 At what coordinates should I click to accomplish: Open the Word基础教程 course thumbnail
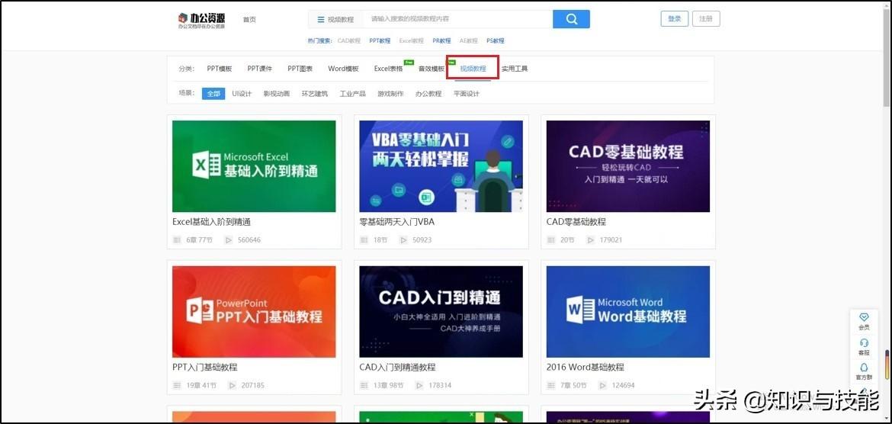[628, 312]
